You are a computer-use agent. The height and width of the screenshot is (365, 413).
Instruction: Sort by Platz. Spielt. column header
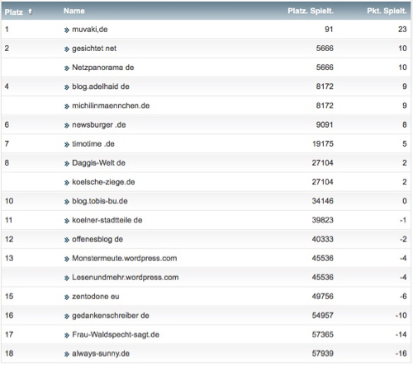tap(311, 11)
